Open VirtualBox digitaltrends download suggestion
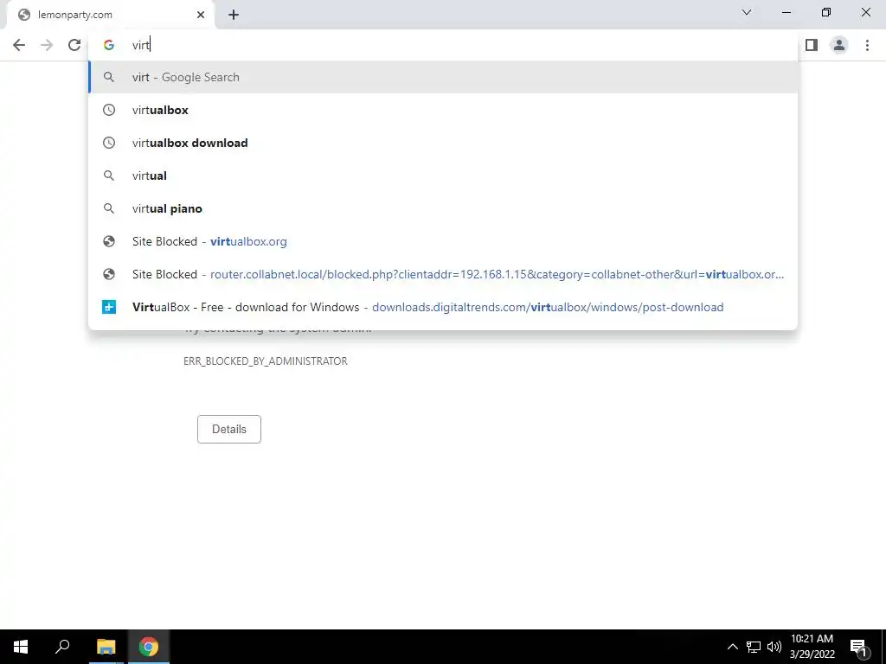Screen dimensions: 886x664 pos(443,307)
